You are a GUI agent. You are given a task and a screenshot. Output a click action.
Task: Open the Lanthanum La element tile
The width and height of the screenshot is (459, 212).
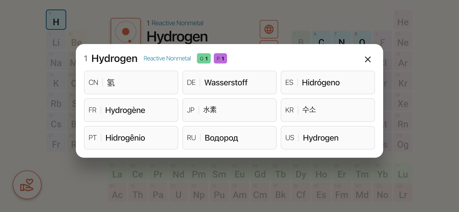117,172
